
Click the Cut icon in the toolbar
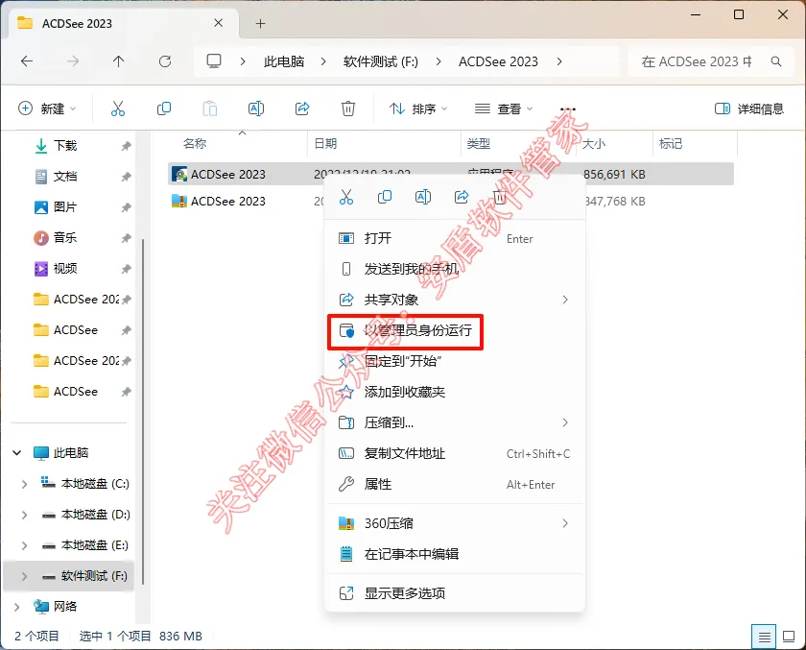pos(118,108)
